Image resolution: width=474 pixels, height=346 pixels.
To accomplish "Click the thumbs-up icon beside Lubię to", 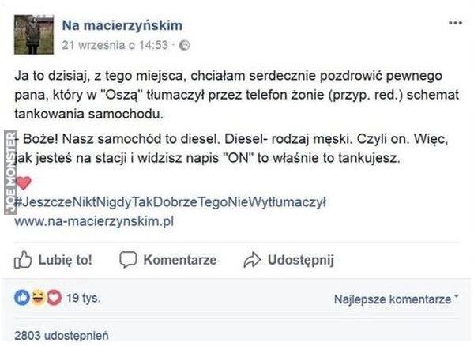I will (x=24, y=259).
